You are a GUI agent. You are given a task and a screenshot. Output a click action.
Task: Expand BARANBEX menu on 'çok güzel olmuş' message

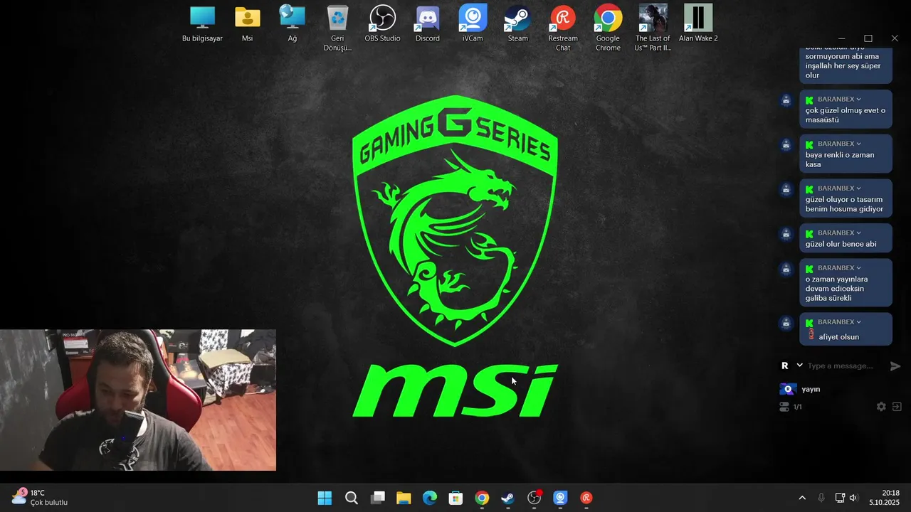coord(858,100)
